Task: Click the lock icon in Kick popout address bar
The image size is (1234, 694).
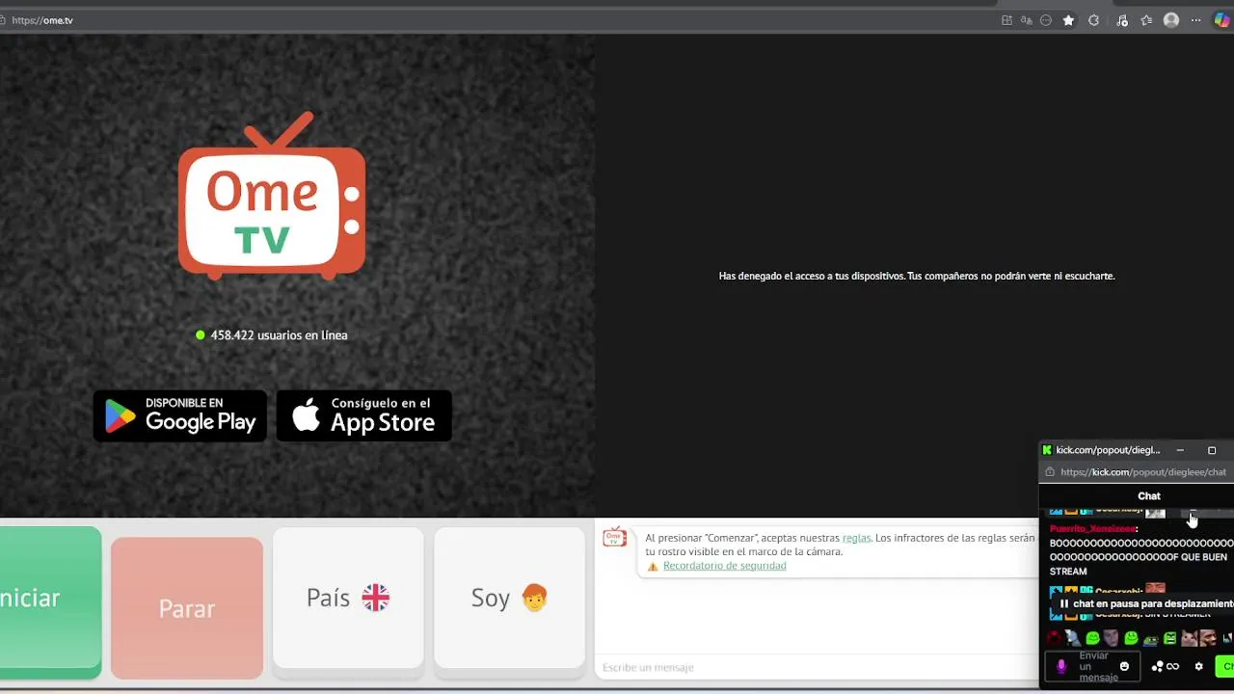Action: click(x=1050, y=472)
